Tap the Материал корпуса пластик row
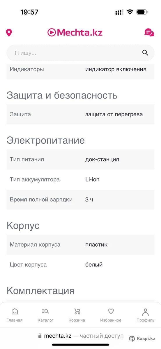161x349 pixels. 80,245
